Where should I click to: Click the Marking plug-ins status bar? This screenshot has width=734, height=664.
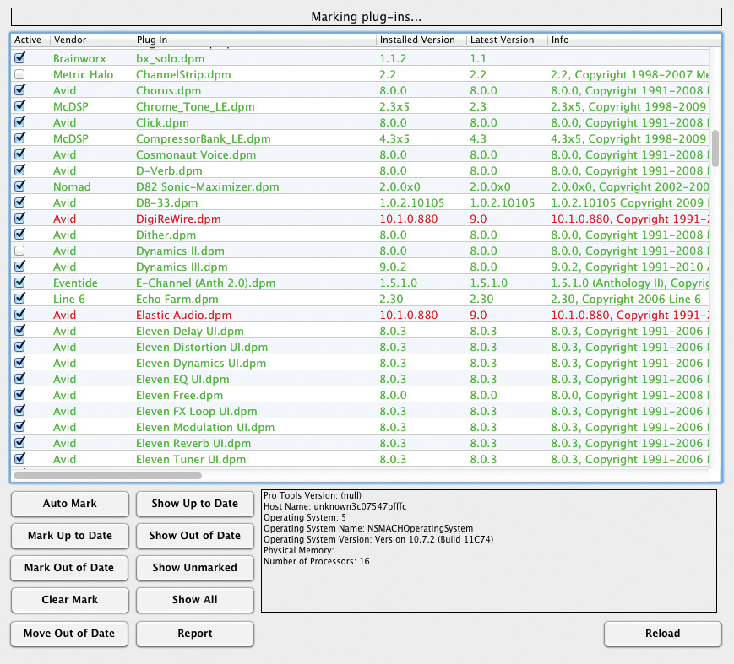coord(367,17)
